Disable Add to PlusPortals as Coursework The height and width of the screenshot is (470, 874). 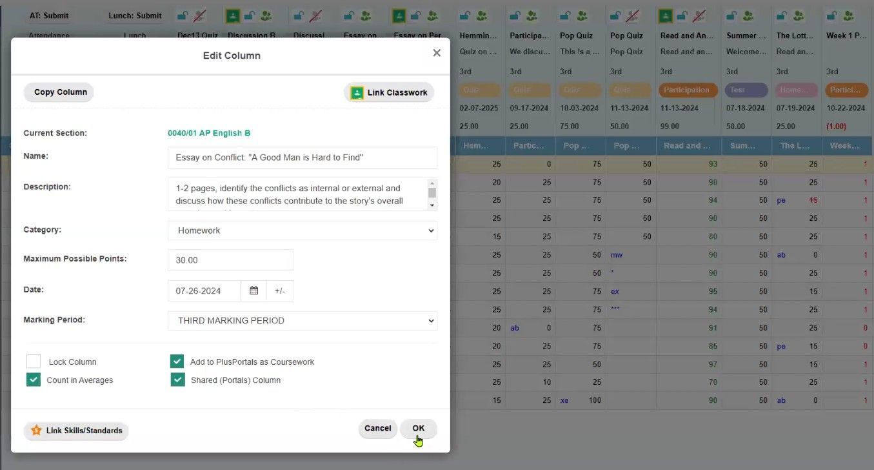(177, 362)
